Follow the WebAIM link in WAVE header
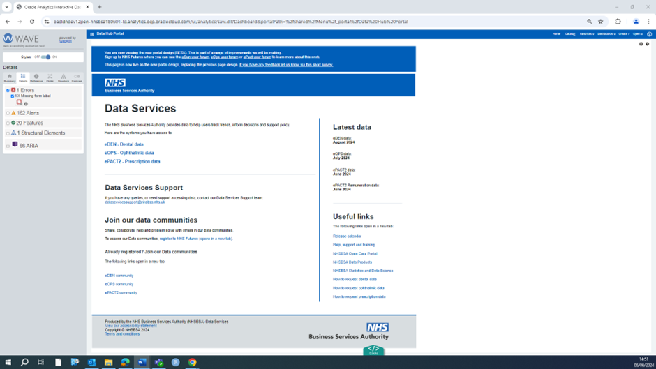The height and width of the screenshot is (369, 656). (66, 41)
